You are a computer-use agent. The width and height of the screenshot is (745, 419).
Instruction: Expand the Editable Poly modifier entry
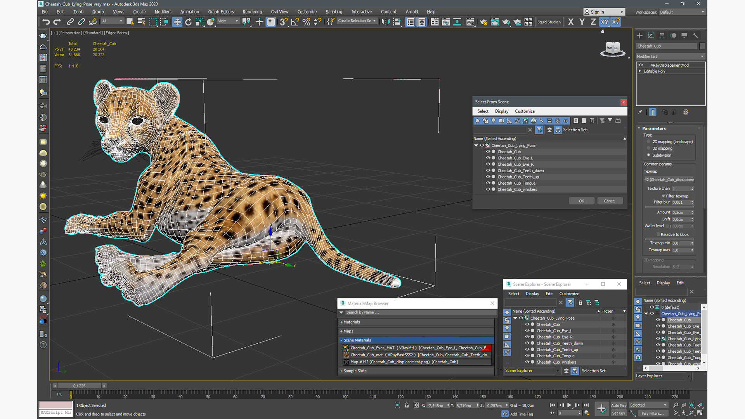[x=640, y=71]
